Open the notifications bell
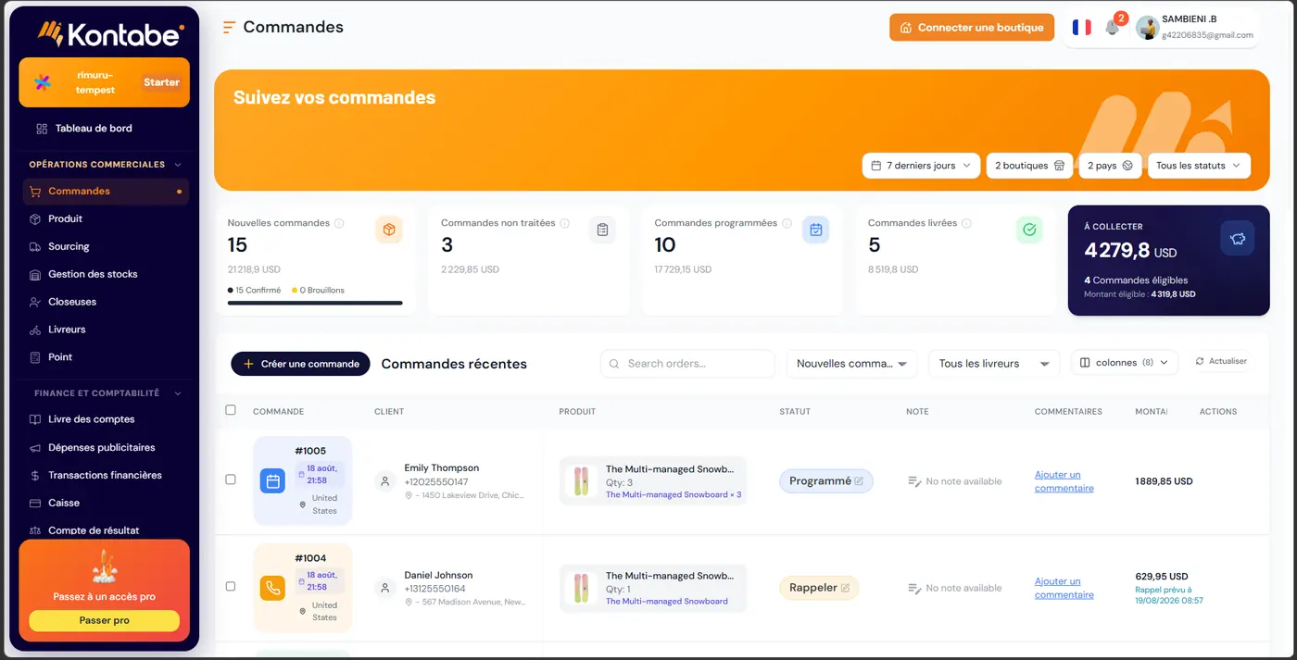 coord(1112,28)
